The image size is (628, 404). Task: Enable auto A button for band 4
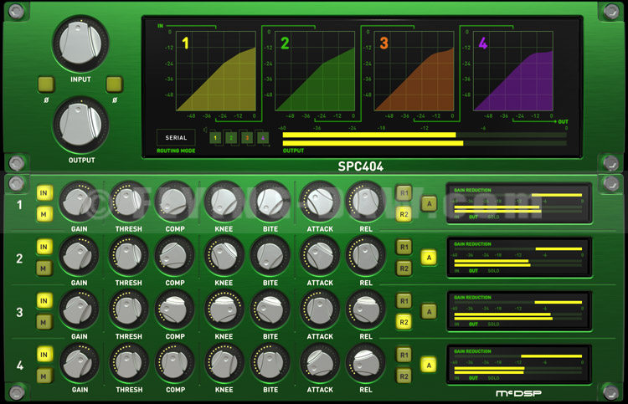pyautogui.click(x=429, y=366)
